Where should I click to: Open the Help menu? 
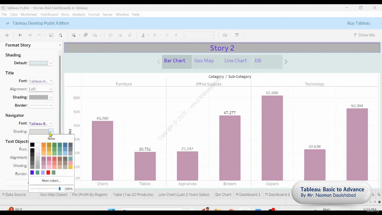coord(136,14)
